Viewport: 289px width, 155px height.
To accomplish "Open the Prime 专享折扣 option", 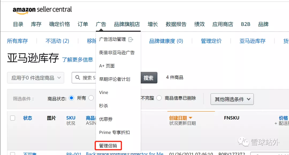I will [x=114, y=132].
